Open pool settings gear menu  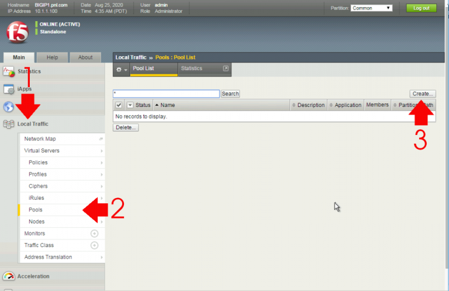point(121,70)
